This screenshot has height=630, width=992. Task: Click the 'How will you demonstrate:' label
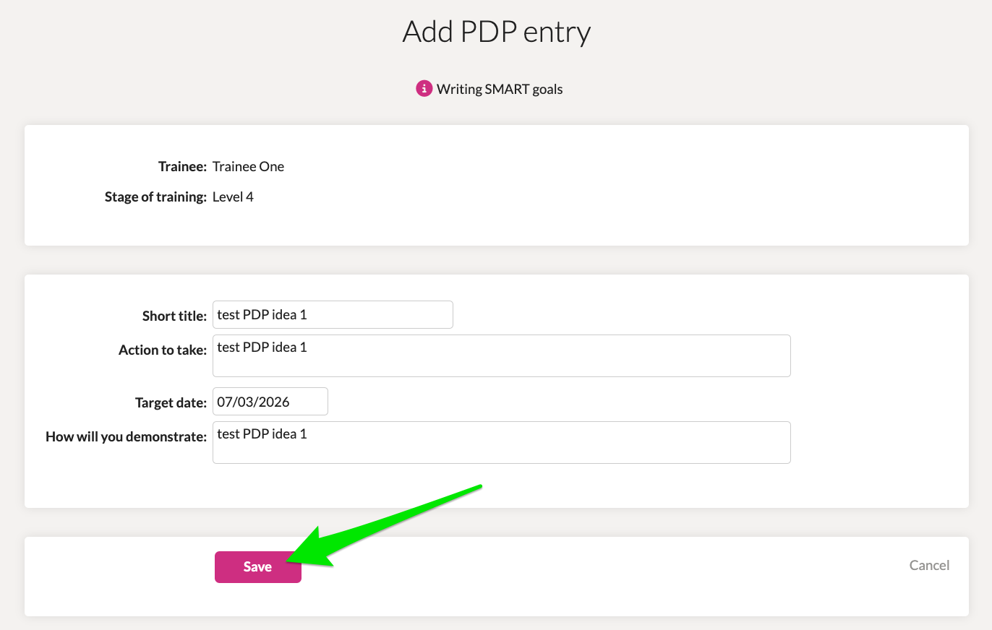click(126, 436)
